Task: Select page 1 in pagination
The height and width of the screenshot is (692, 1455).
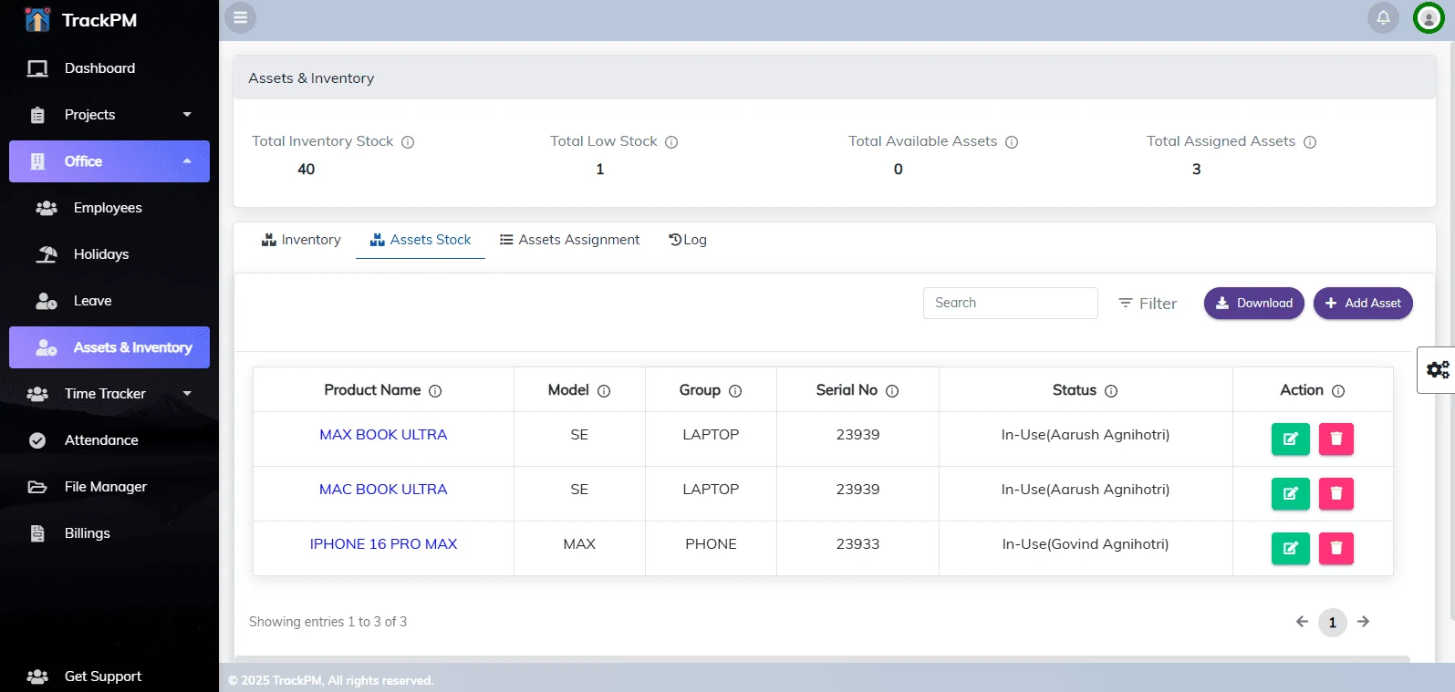Action: coord(1333,623)
